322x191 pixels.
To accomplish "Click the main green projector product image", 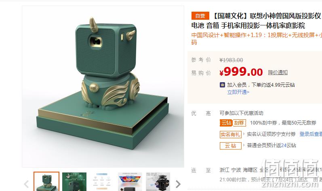I will [103, 87].
